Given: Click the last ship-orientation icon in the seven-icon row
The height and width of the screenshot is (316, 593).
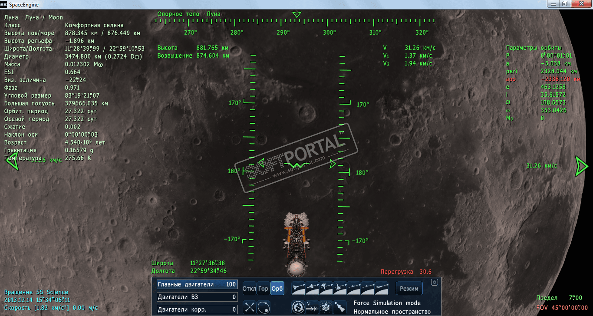Looking at the screenshot, I should (382, 288).
